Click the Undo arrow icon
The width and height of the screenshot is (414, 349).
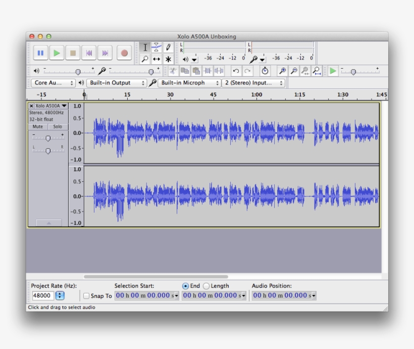tap(235, 71)
